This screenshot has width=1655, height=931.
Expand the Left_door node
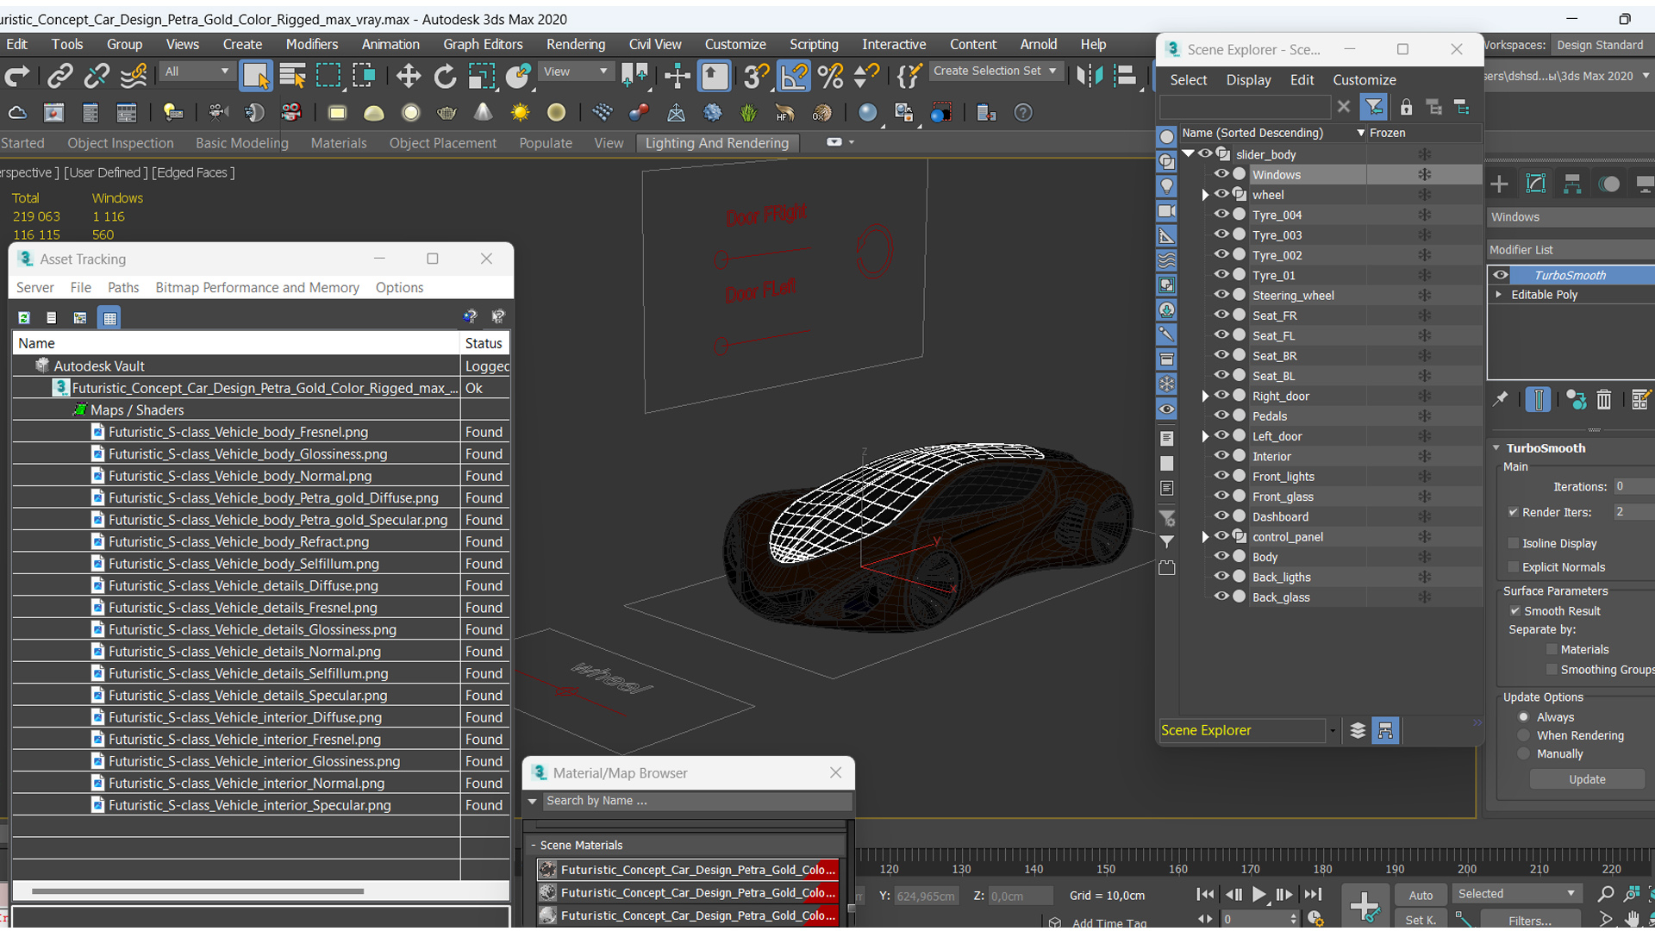(x=1205, y=436)
